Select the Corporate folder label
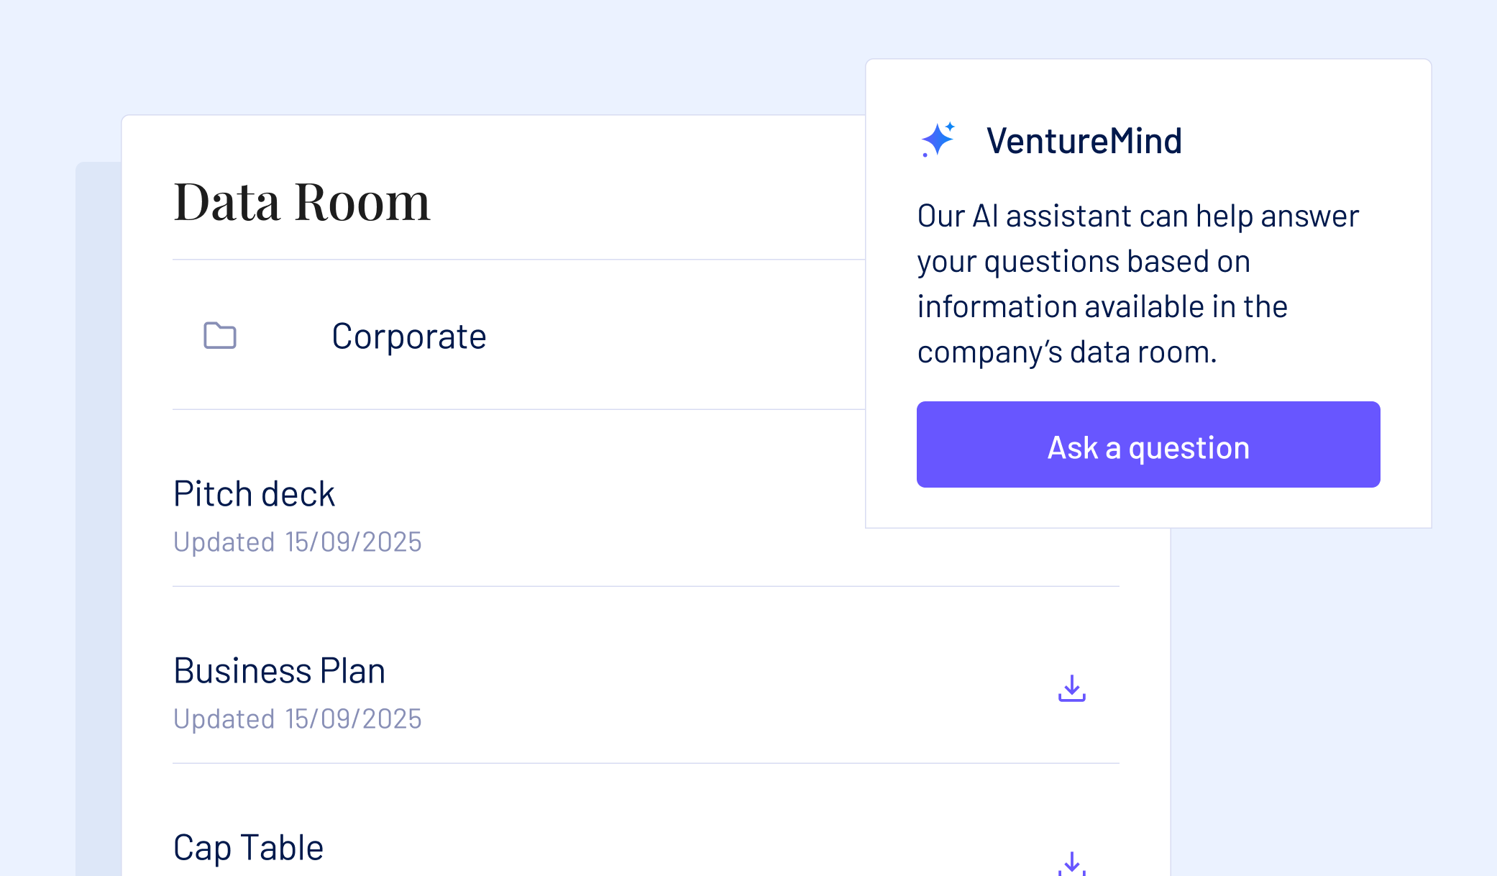The height and width of the screenshot is (876, 1497). click(x=409, y=337)
